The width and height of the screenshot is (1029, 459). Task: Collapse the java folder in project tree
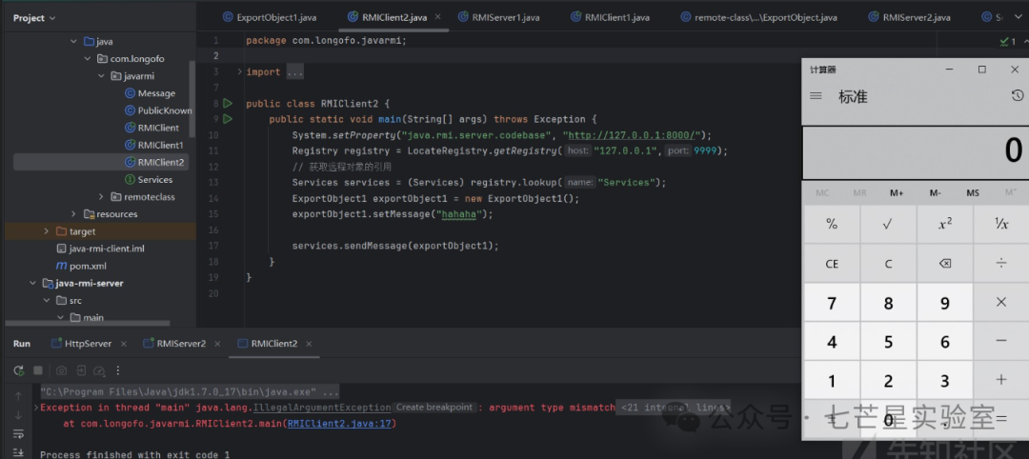coord(73,41)
